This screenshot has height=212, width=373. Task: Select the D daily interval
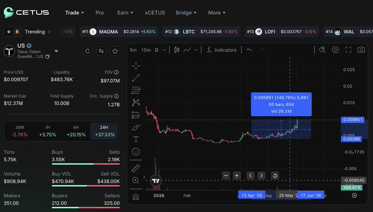(156, 50)
